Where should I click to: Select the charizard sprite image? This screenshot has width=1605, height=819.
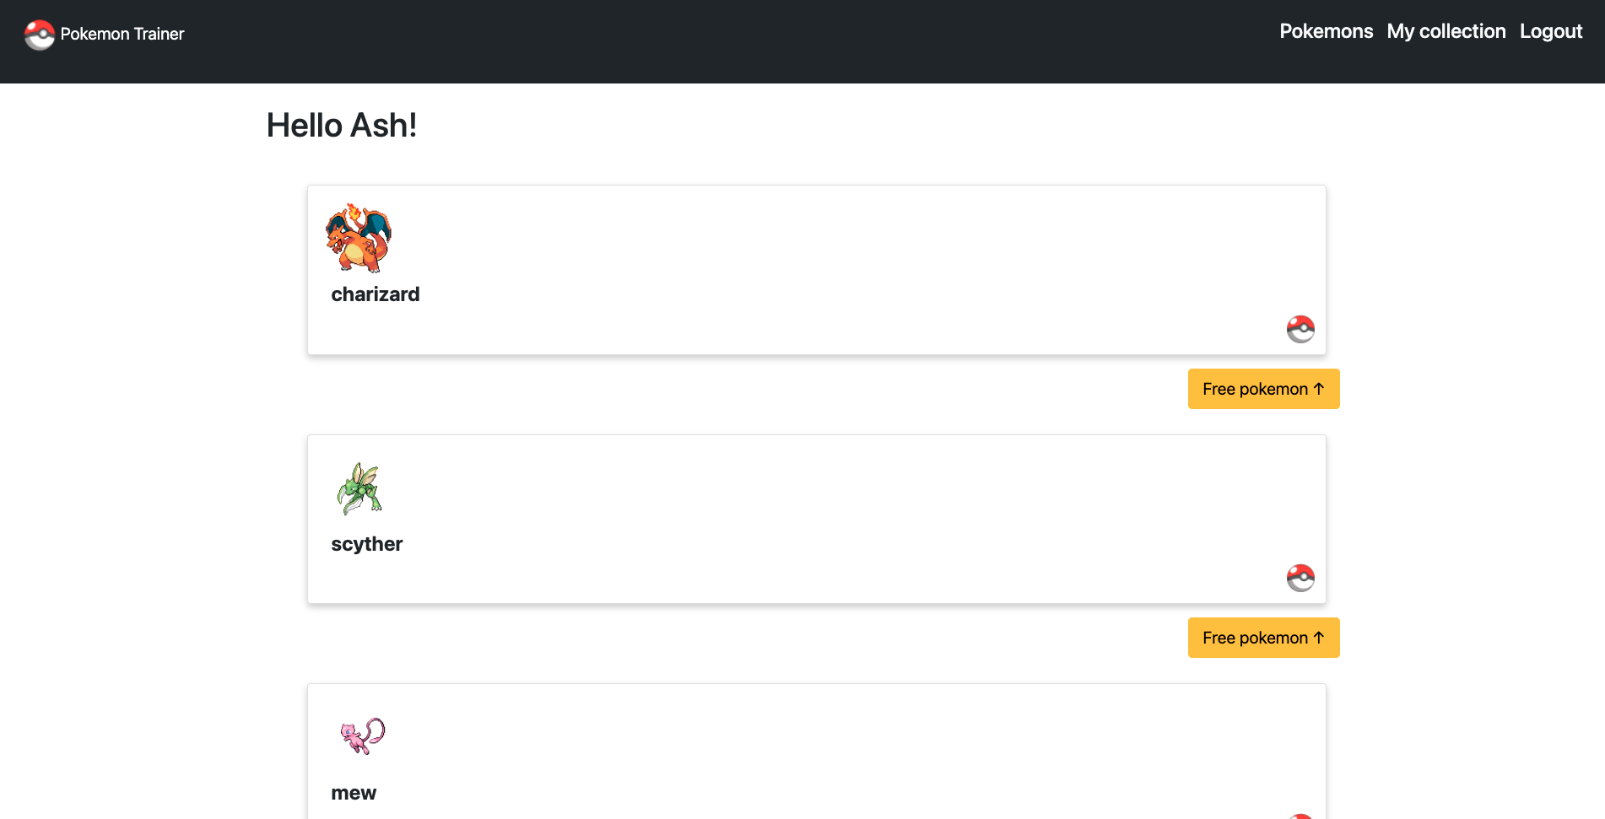point(359,239)
